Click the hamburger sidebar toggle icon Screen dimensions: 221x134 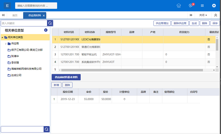(x=7, y=6)
